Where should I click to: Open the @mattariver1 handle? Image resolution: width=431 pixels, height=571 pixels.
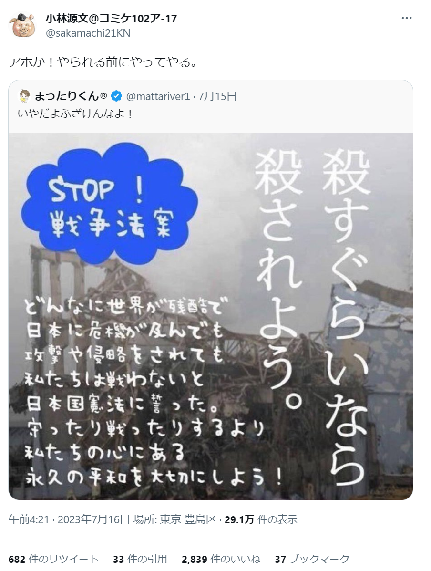pos(158,96)
